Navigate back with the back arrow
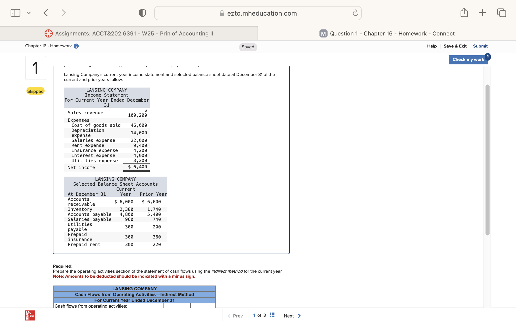 tap(46, 13)
